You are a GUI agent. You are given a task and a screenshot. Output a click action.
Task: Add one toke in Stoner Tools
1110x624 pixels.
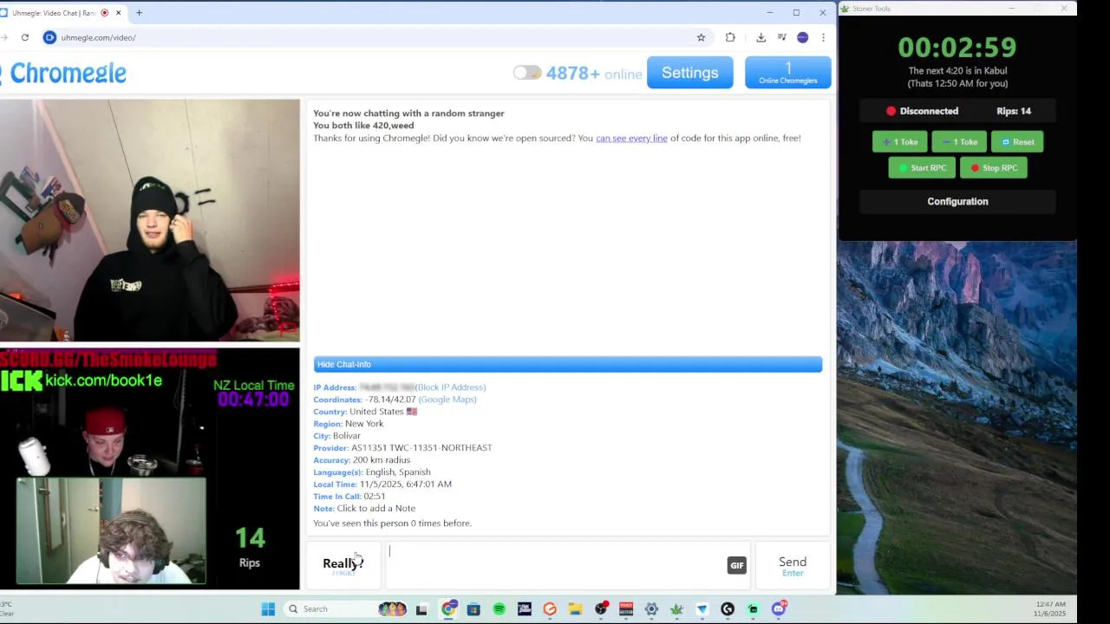point(900,142)
